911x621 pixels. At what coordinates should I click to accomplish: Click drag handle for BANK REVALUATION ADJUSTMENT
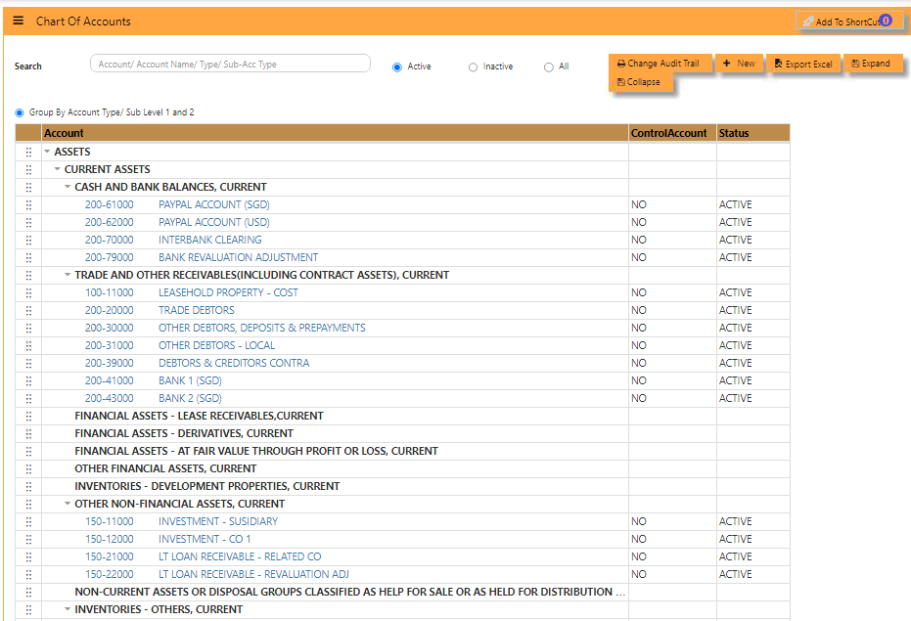click(28, 257)
